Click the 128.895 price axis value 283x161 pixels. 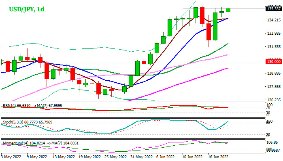click(x=274, y=73)
